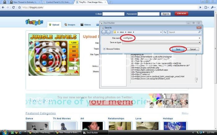Screen dimensions: 217x135
Task: Expand the File name dropdown arrow
Action: tap(200, 38)
